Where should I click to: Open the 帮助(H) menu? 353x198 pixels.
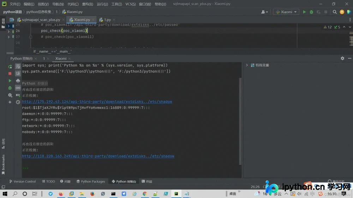[x=160, y=4]
